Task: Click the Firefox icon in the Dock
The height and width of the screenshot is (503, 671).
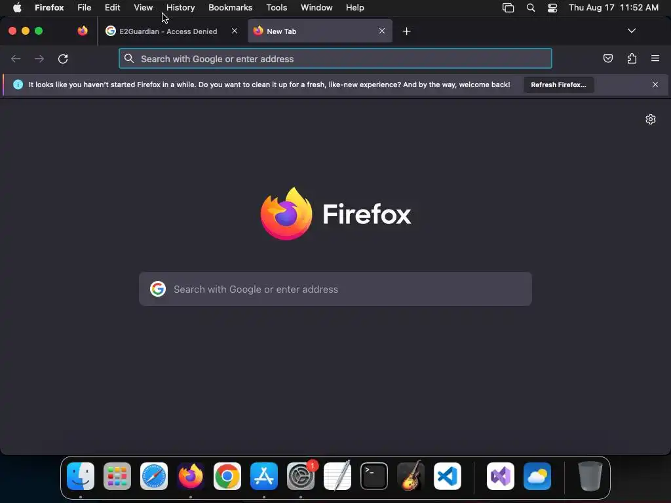Action: point(191,476)
